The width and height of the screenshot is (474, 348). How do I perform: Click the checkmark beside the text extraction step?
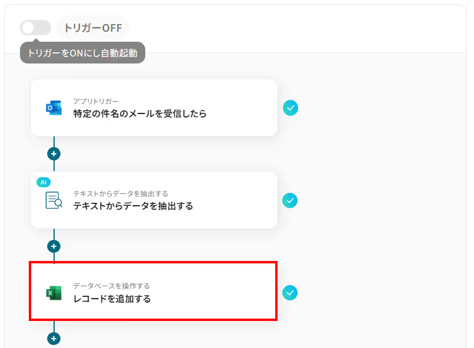pyautogui.click(x=290, y=200)
